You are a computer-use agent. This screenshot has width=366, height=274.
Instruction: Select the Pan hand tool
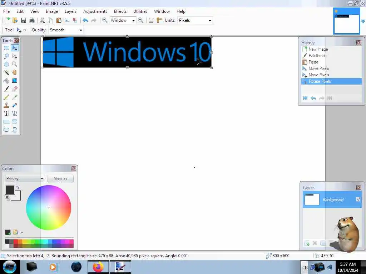15,72
